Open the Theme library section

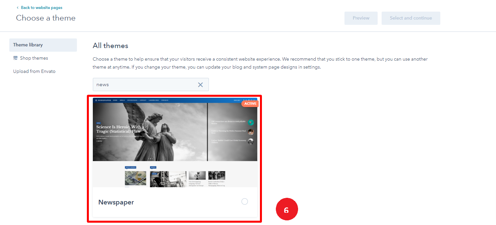click(43, 45)
